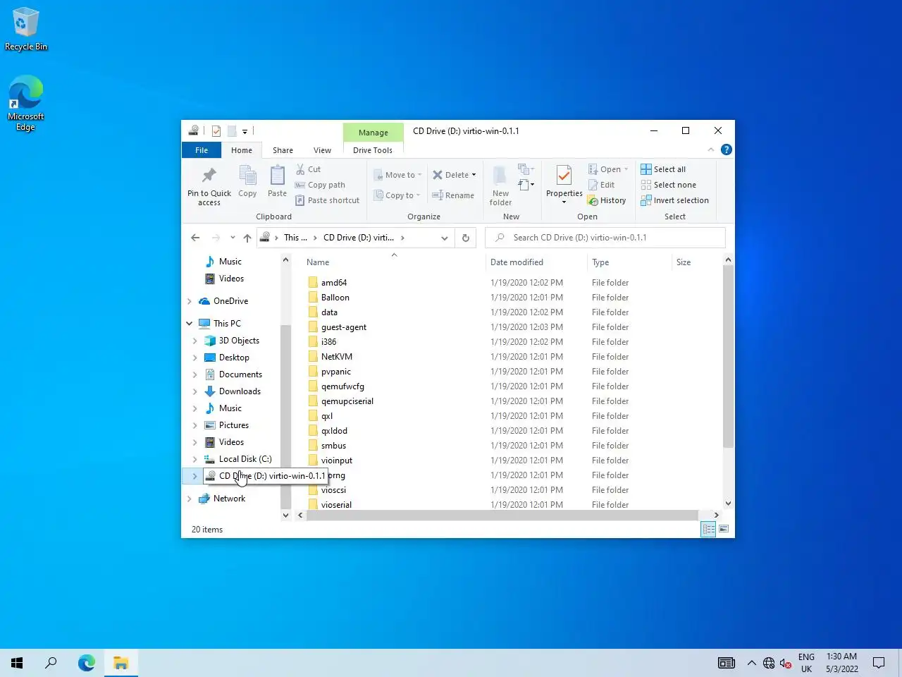Select the guest-agent folder
902x677 pixels.
pyautogui.click(x=344, y=327)
